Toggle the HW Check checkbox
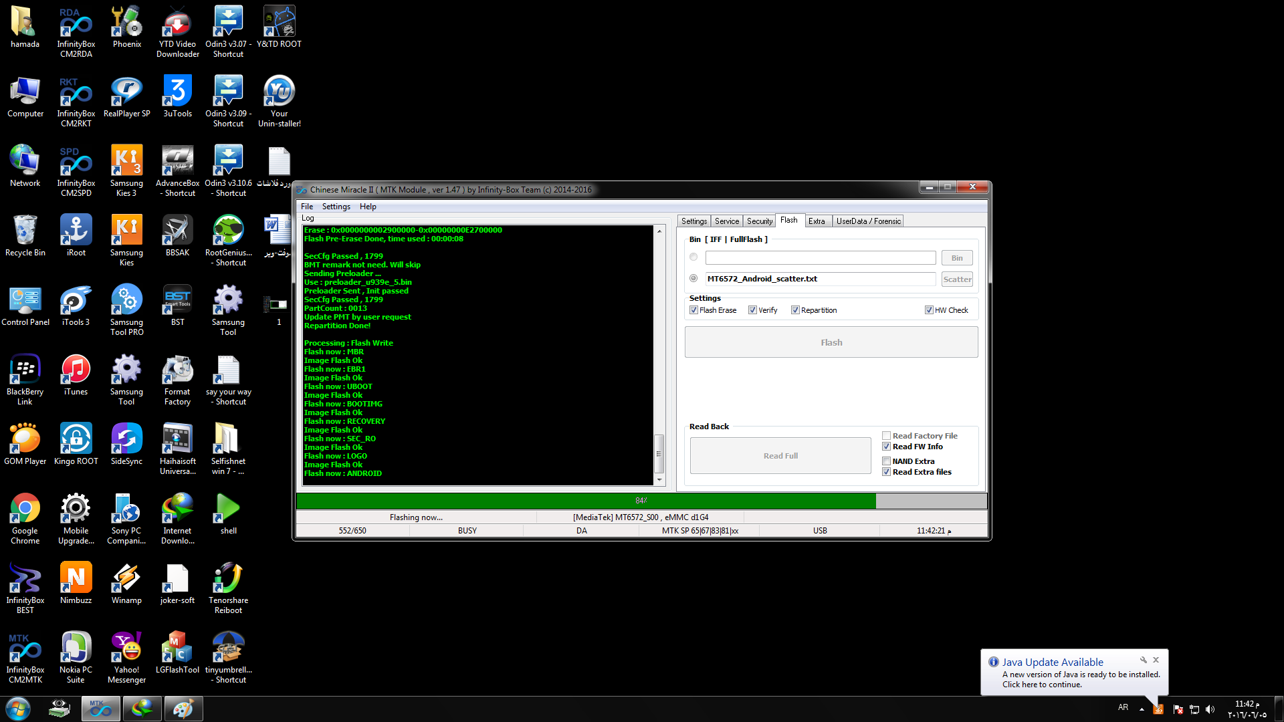The width and height of the screenshot is (1284, 722). 929,310
